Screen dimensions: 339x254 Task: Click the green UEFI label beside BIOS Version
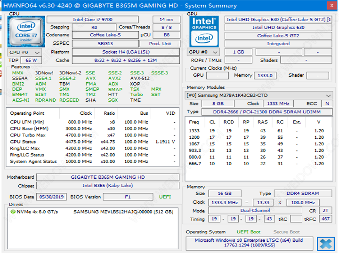(165, 197)
